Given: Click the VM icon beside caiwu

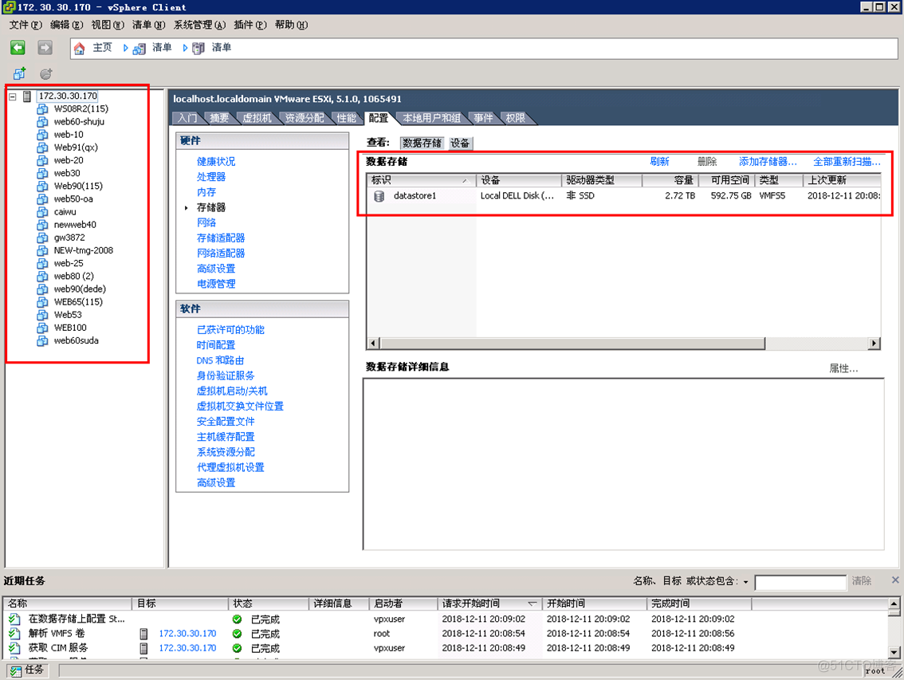Looking at the screenshot, I should click(x=43, y=212).
